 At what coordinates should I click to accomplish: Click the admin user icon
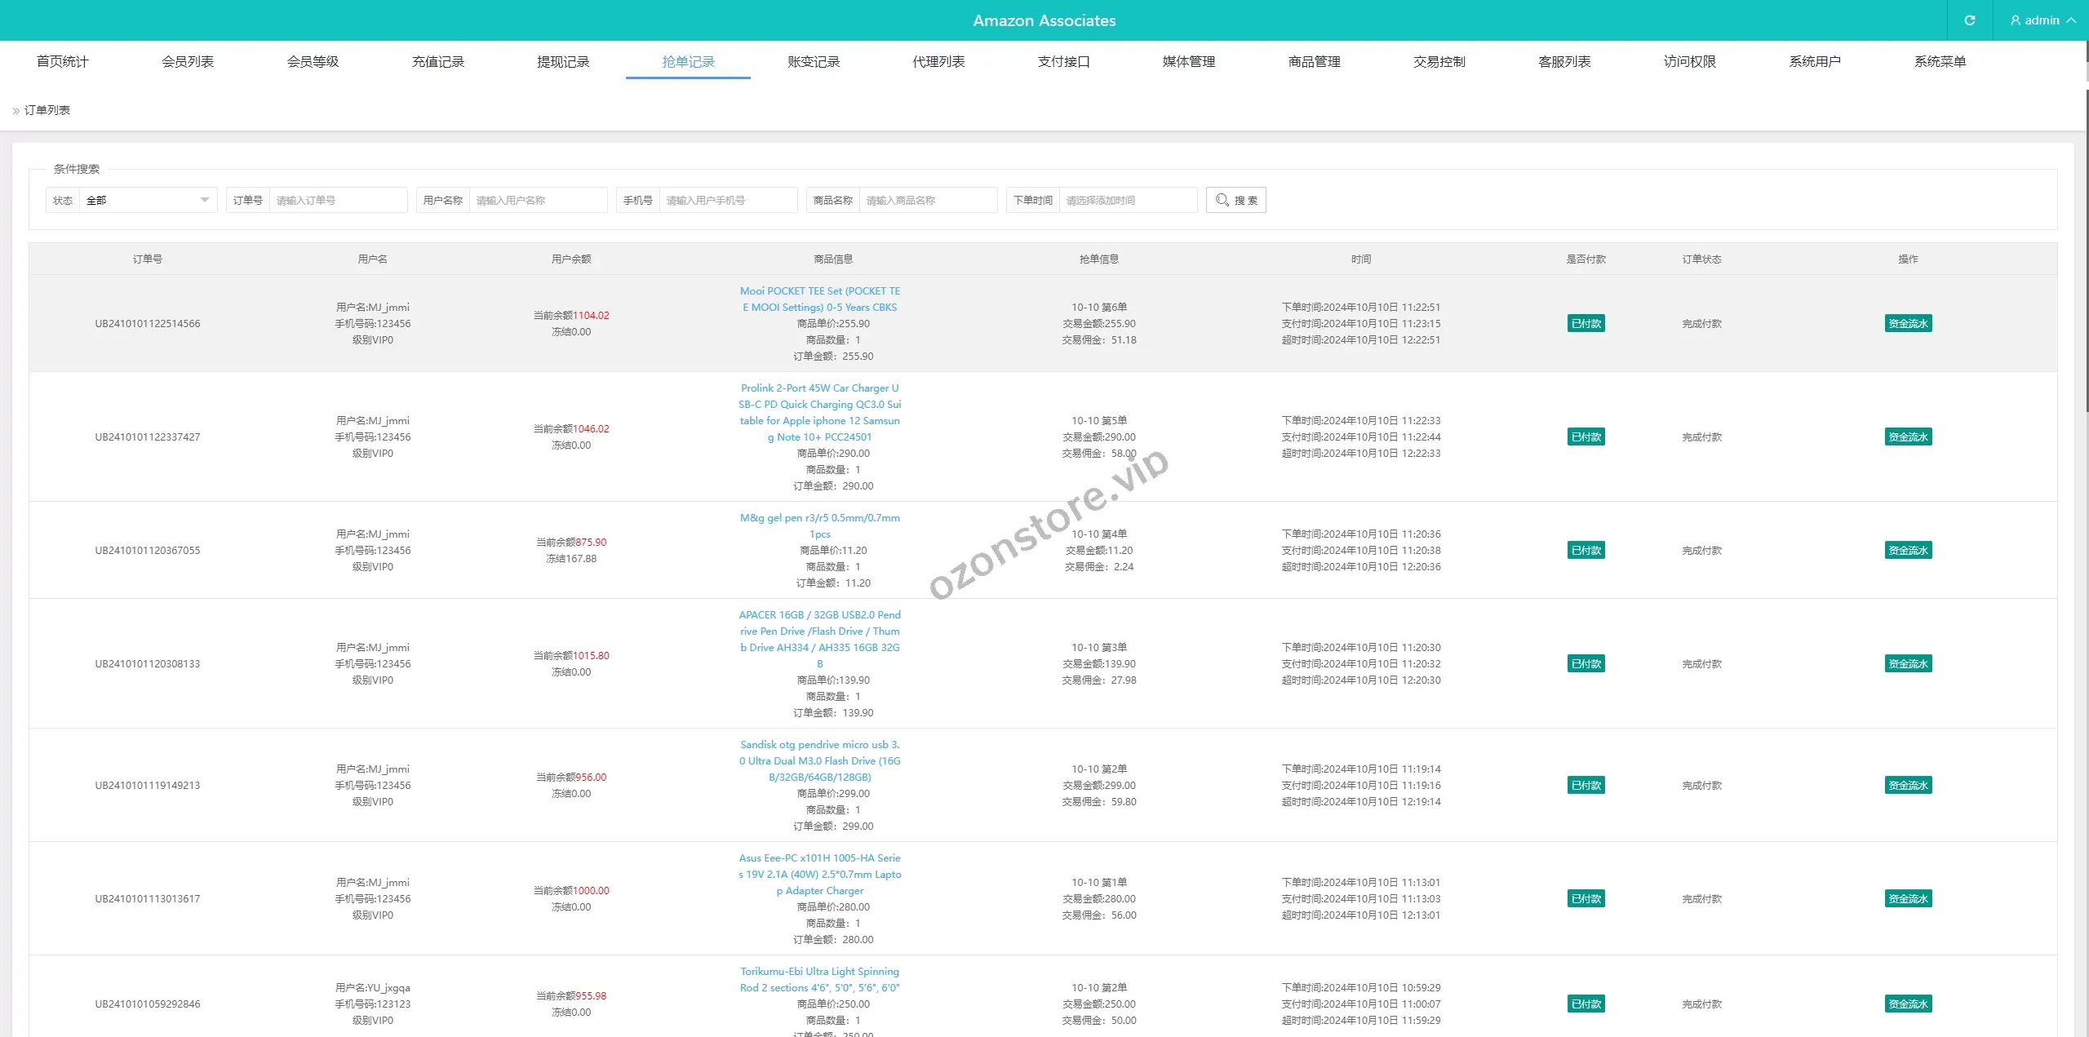click(2015, 20)
